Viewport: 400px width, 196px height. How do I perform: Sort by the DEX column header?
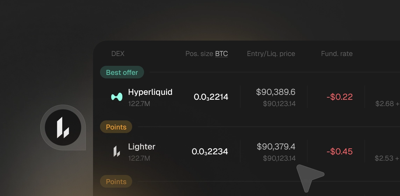(118, 54)
